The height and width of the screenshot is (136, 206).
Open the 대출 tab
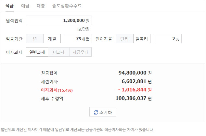coord(41,6)
